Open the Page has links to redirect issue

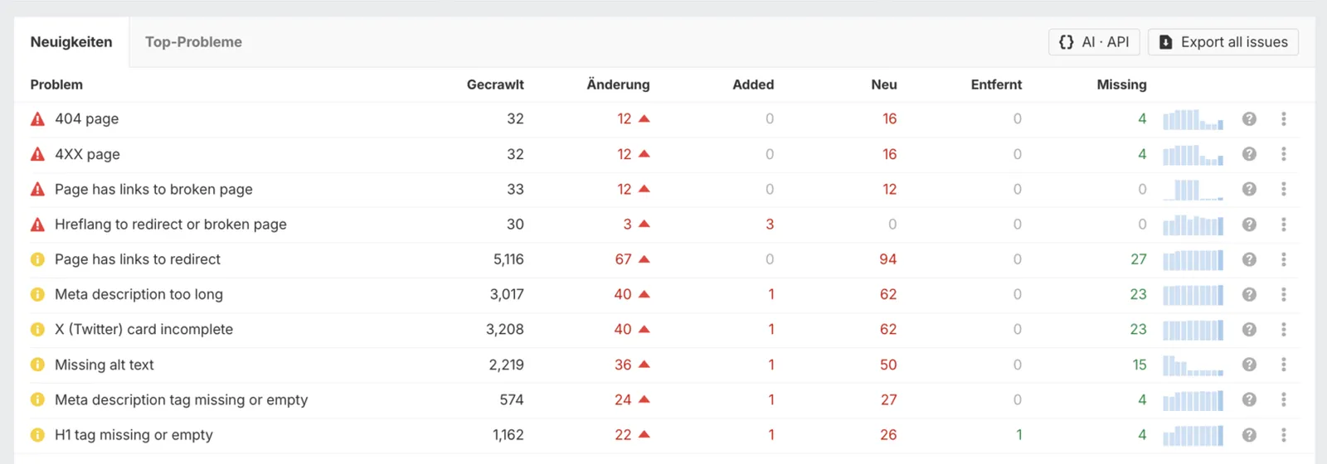[138, 259]
